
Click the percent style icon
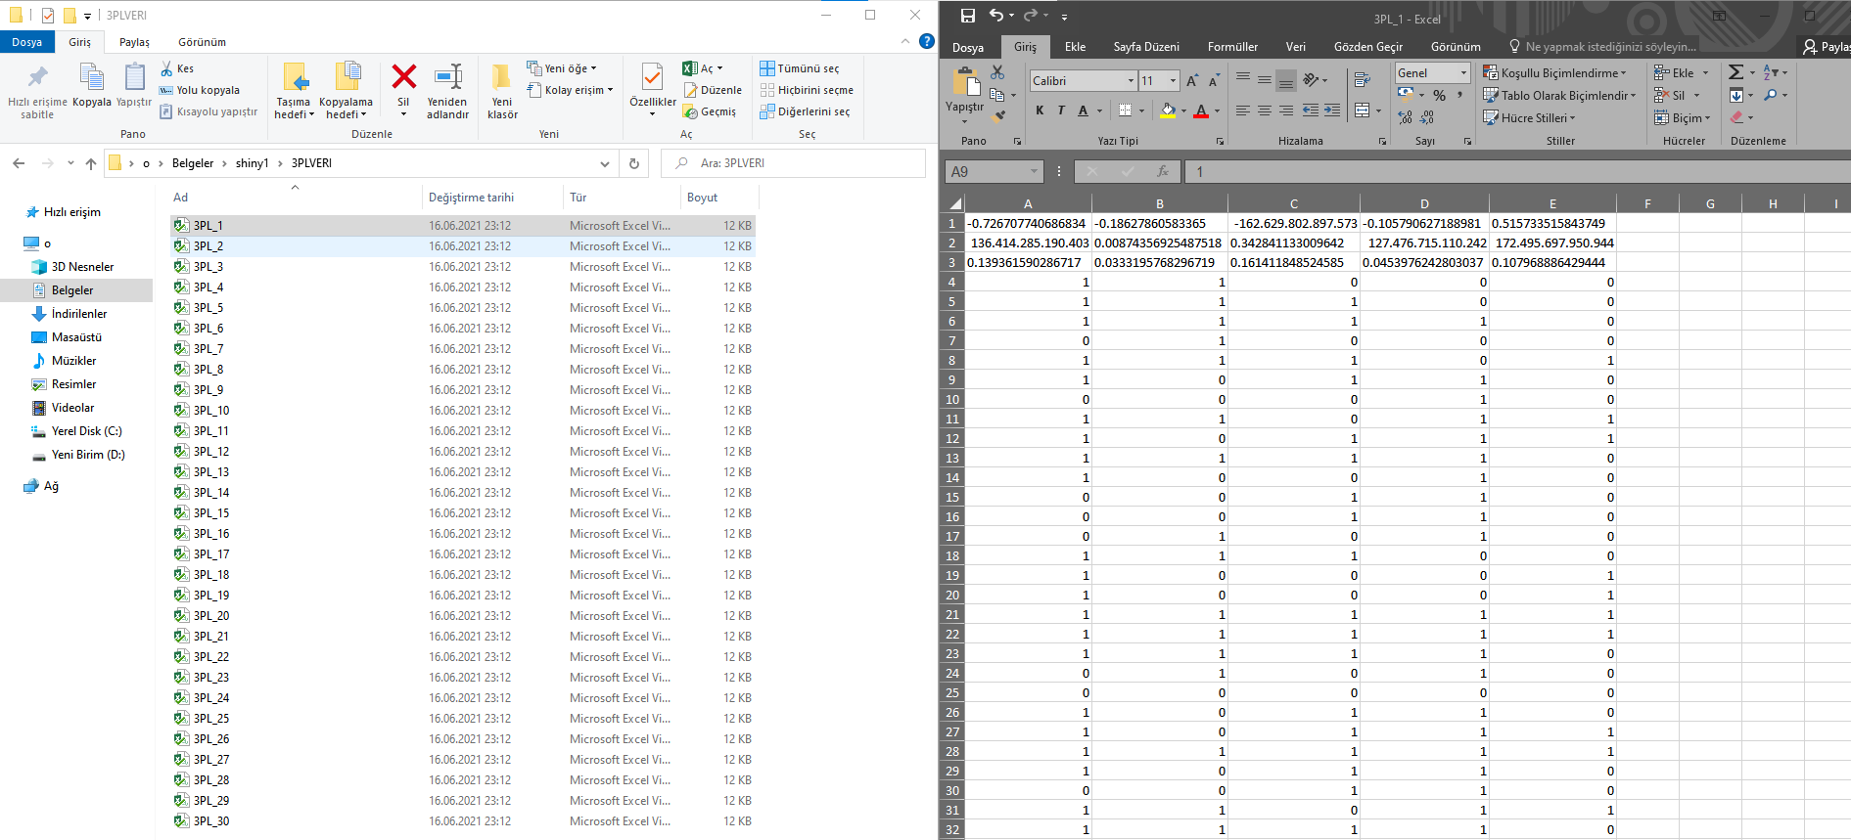pos(1439,96)
